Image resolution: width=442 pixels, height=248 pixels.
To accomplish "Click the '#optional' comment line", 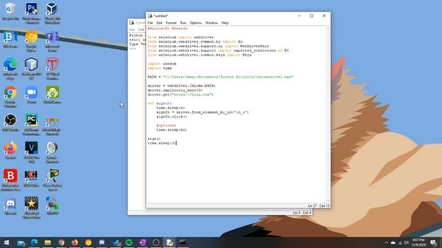I will [166, 125].
